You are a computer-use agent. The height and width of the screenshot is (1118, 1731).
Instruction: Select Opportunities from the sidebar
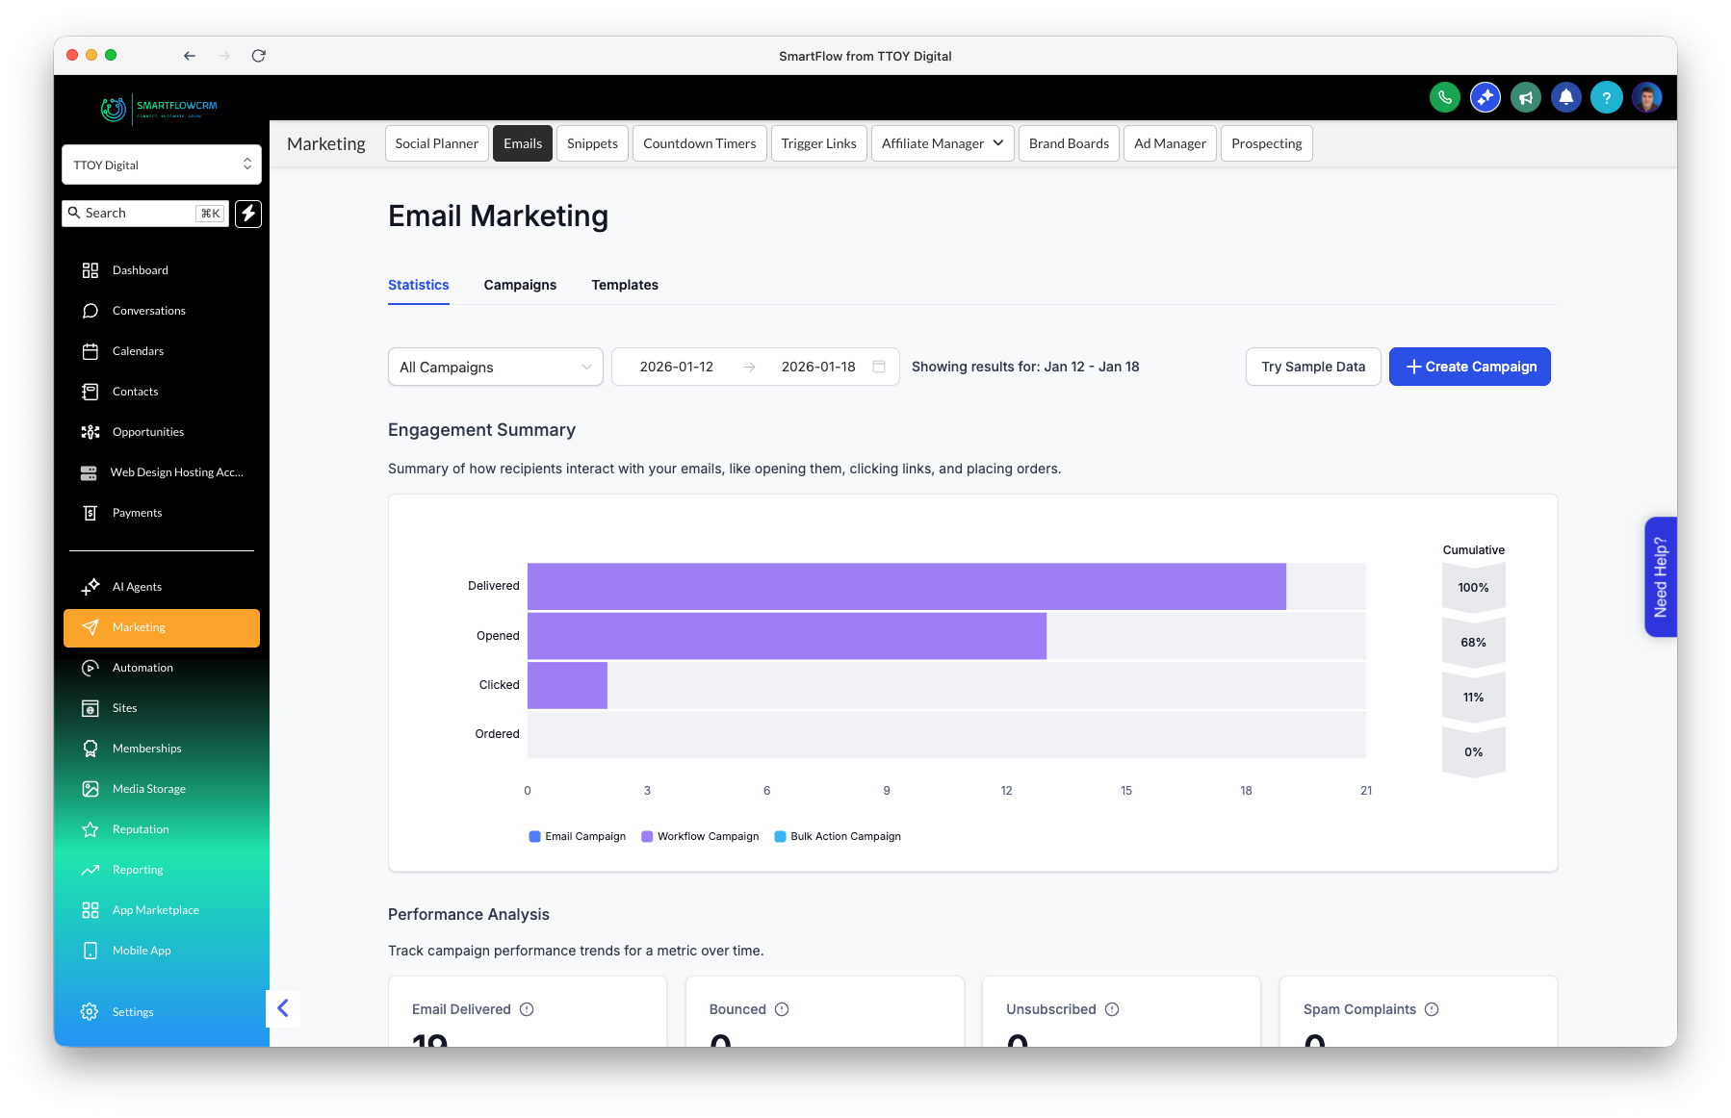(x=147, y=431)
